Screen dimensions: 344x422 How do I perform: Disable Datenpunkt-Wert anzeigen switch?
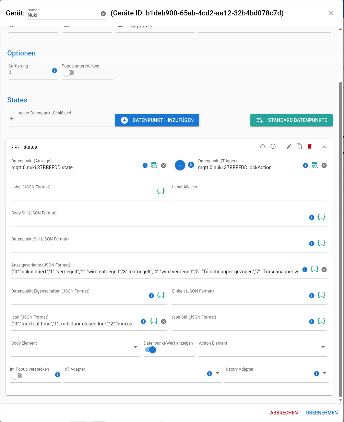click(x=151, y=350)
